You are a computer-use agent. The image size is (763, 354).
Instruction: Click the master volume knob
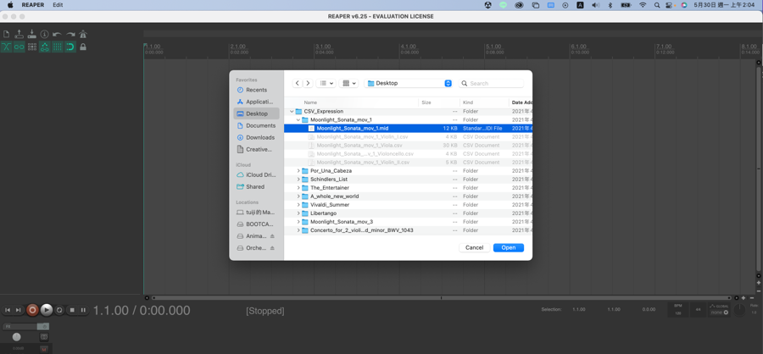17,337
